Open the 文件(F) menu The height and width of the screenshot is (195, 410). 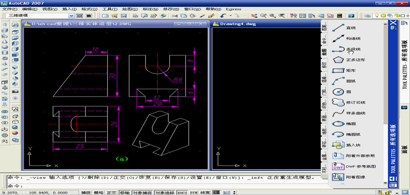click(x=9, y=9)
